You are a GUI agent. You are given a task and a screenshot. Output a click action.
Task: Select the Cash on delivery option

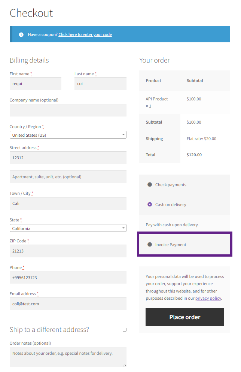pos(150,205)
